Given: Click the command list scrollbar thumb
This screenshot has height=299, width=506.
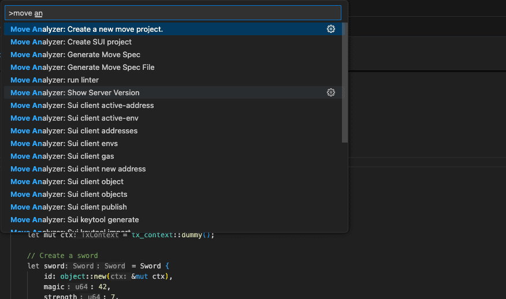Looking at the screenshot, I should pos(345,83).
